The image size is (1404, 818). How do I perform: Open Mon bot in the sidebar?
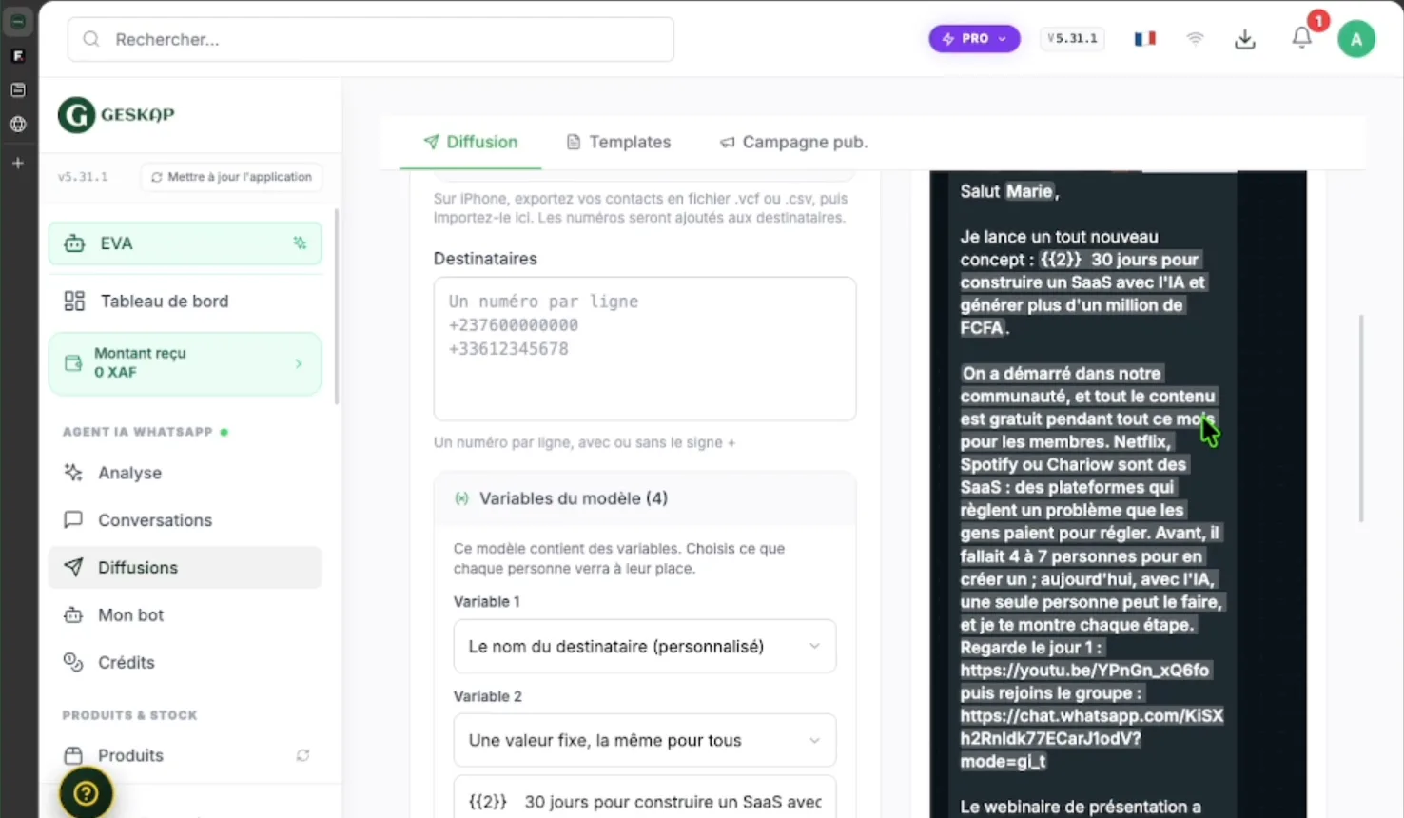tap(185, 614)
